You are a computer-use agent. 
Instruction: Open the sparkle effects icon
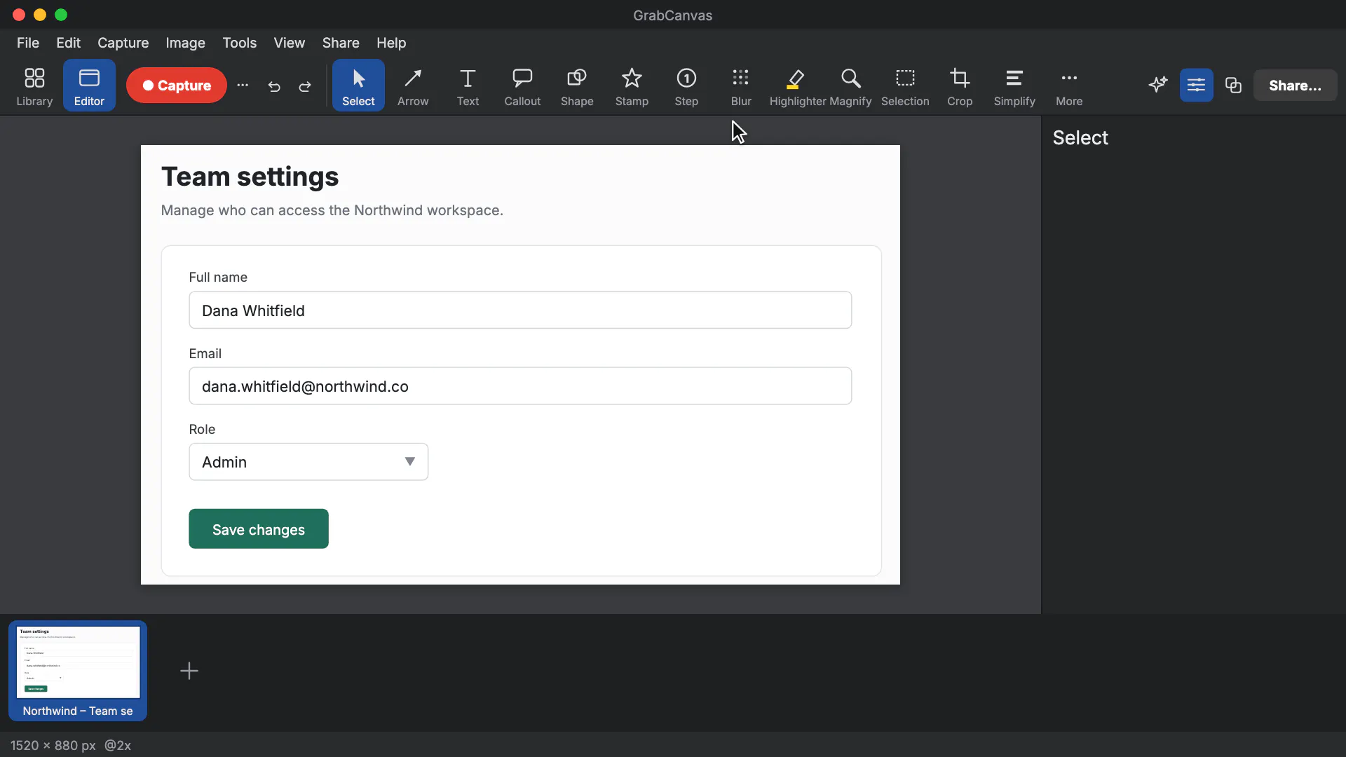pyautogui.click(x=1158, y=85)
